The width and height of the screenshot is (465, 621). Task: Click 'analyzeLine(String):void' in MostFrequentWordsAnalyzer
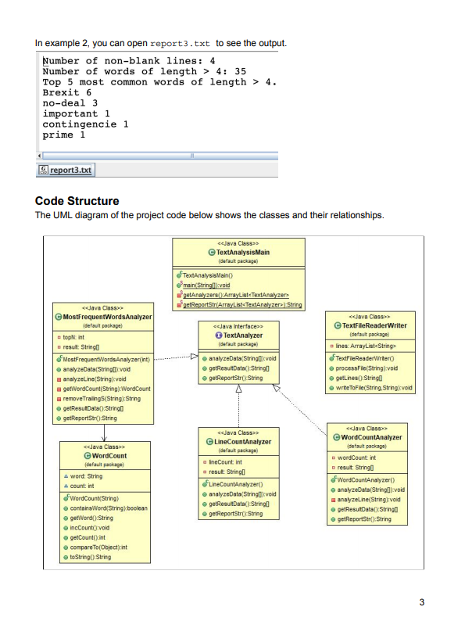pos(91,379)
